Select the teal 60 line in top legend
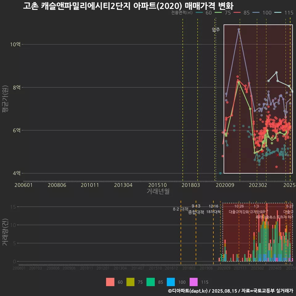 [199, 13]
